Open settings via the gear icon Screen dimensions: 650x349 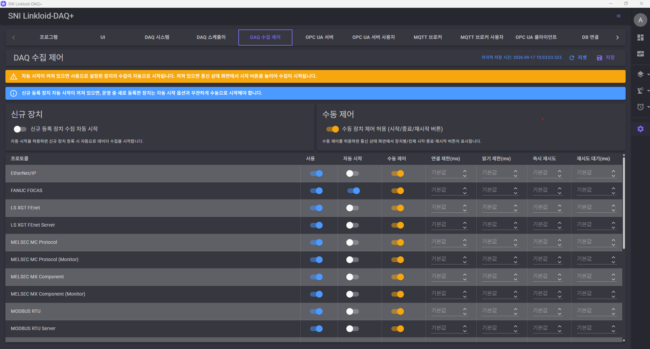[x=640, y=129]
